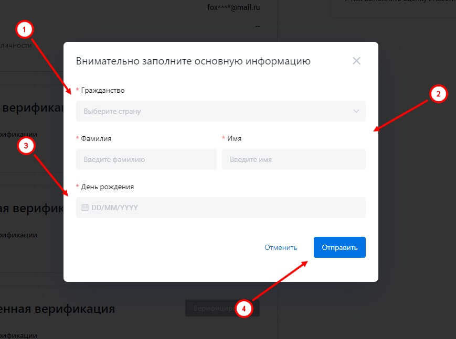
Task: Click the masked email fox****@mail.ru
Action: [x=234, y=7]
